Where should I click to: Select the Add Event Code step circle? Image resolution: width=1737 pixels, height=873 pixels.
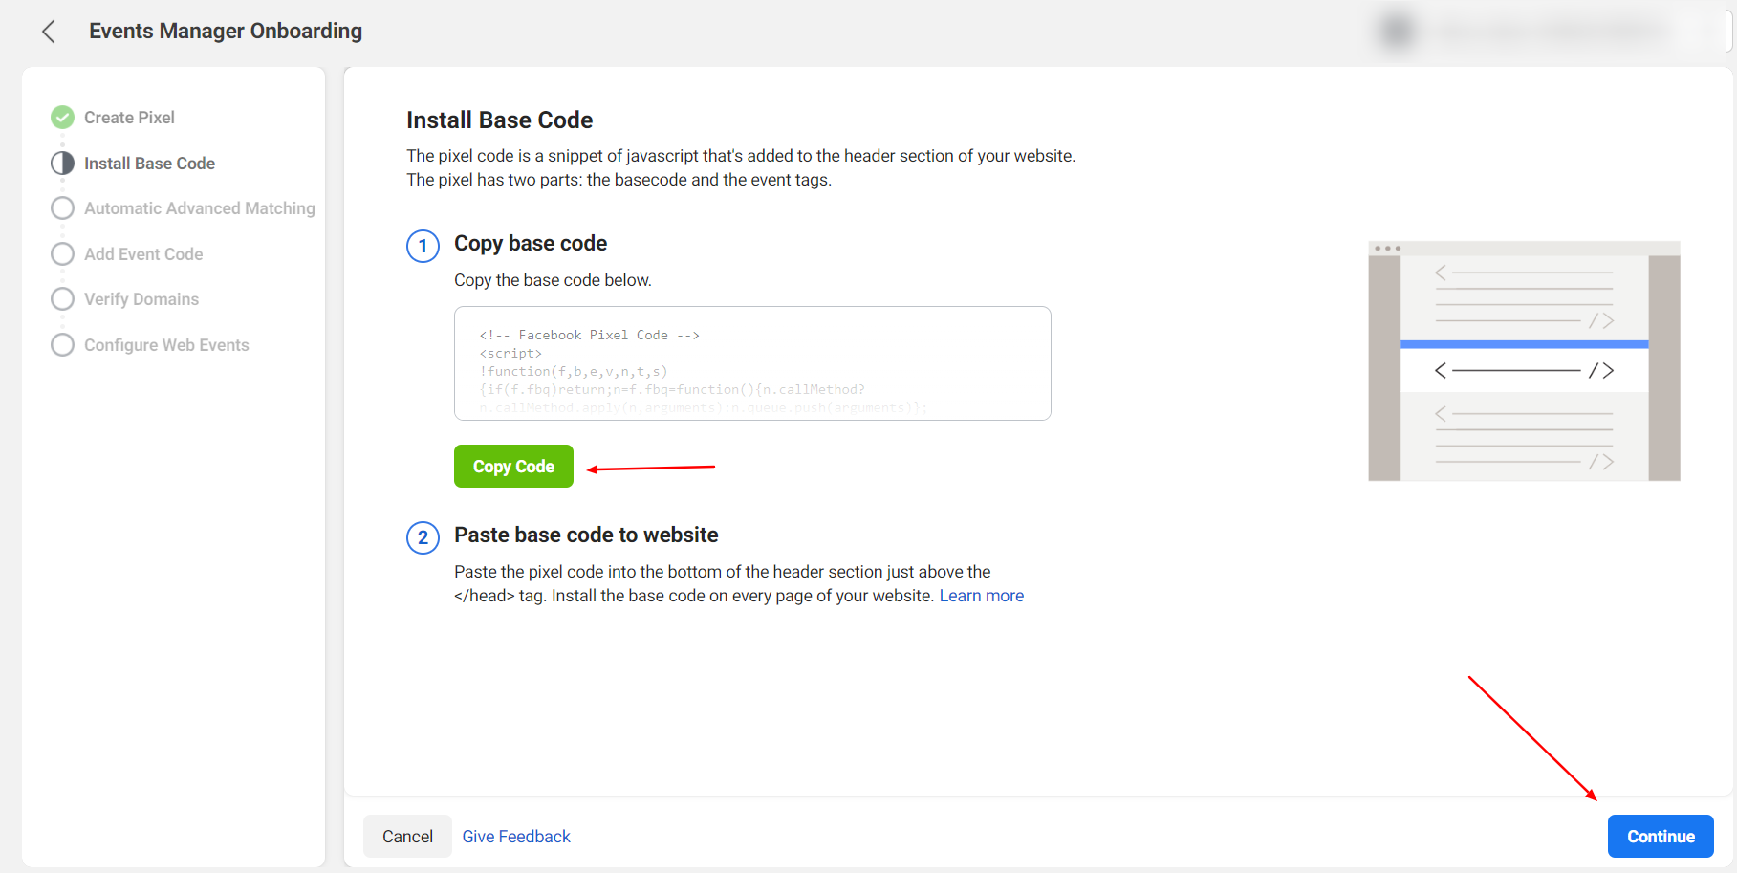62,253
